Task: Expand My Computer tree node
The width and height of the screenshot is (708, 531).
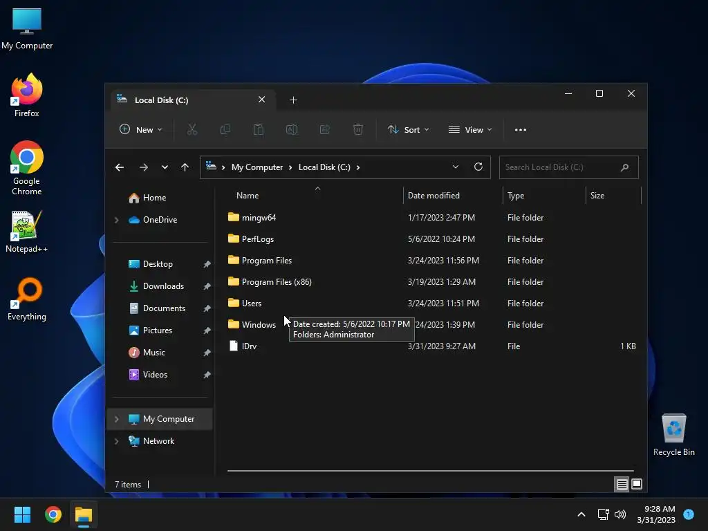Action: point(116,419)
